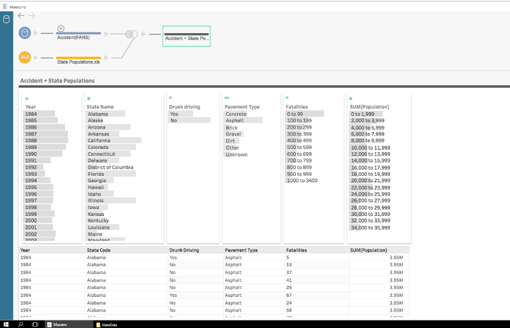
Task: Click the forward arrow in the toolbar
Action: tap(32, 15)
